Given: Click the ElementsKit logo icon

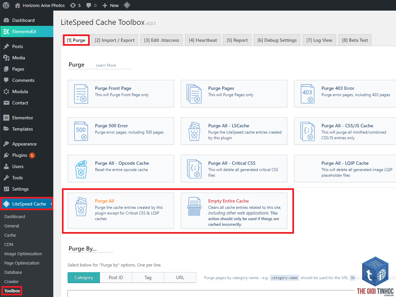Looking at the screenshot, I should pos(6,31).
